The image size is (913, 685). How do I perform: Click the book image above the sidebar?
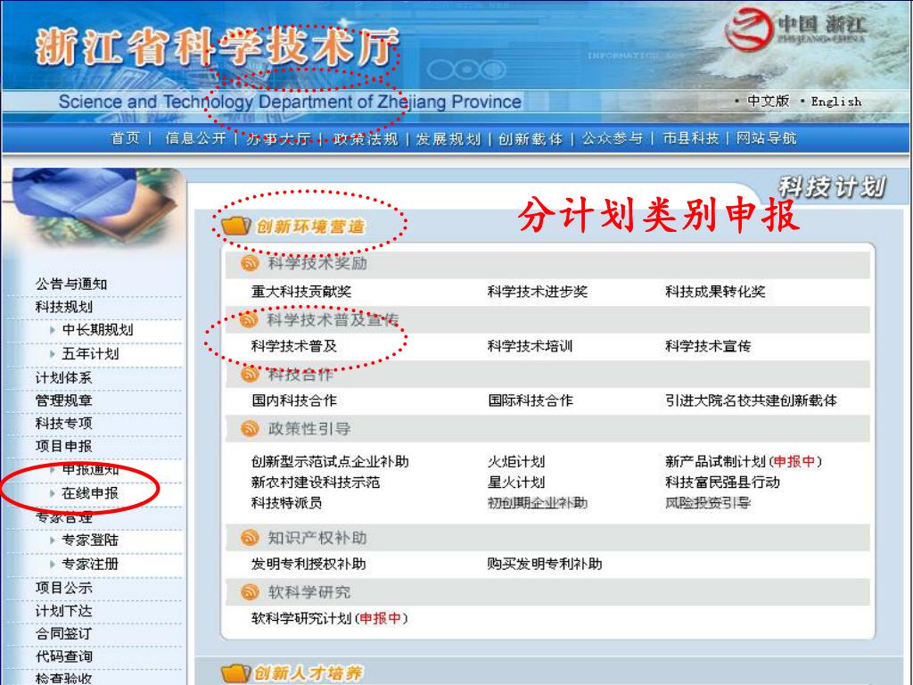[x=94, y=208]
